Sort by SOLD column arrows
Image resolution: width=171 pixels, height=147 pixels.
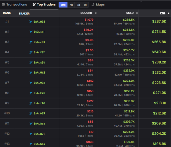pyautogui.click(x=137, y=13)
